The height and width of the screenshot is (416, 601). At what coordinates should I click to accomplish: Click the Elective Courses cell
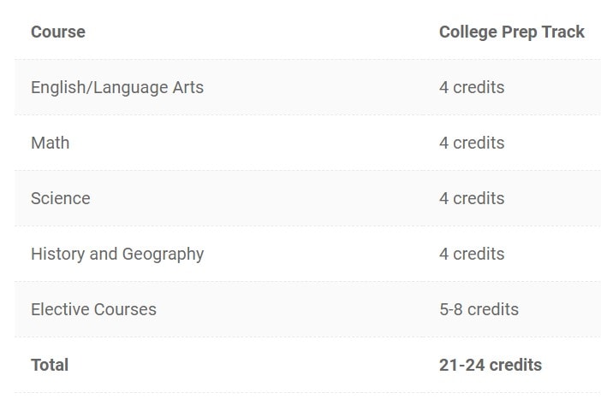click(x=93, y=309)
